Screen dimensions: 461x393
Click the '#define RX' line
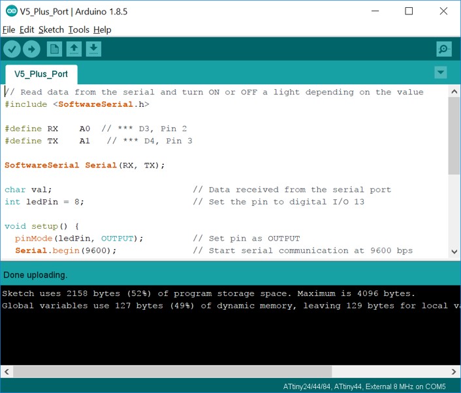pyautogui.click(x=95, y=128)
